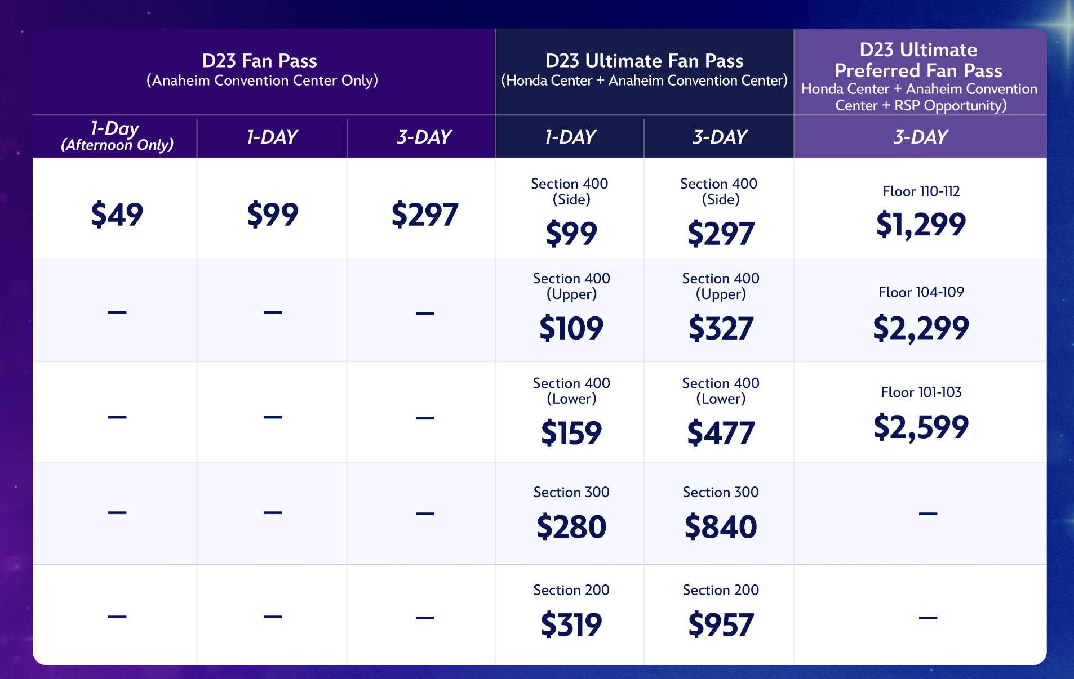
Task: Click the $159 Section 400 (Lower) price
Action: pos(571,433)
